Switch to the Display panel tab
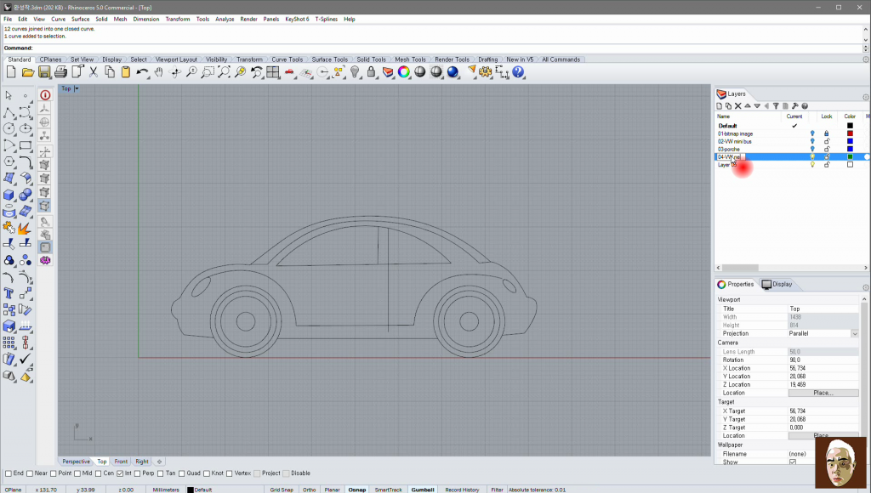 point(777,284)
